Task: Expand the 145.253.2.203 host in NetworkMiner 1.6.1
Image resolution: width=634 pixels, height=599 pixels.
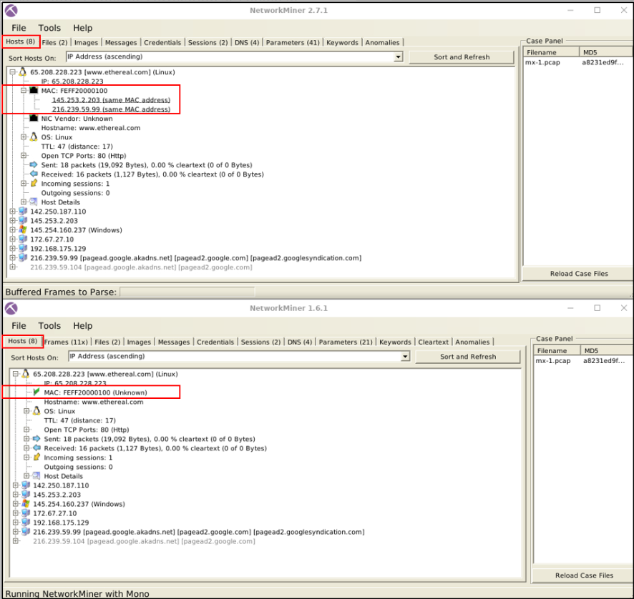Action: pyautogui.click(x=15, y=495)
